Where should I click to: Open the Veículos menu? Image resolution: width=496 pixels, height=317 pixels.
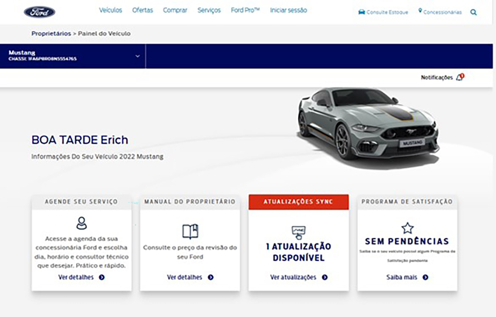pos(111,10)
